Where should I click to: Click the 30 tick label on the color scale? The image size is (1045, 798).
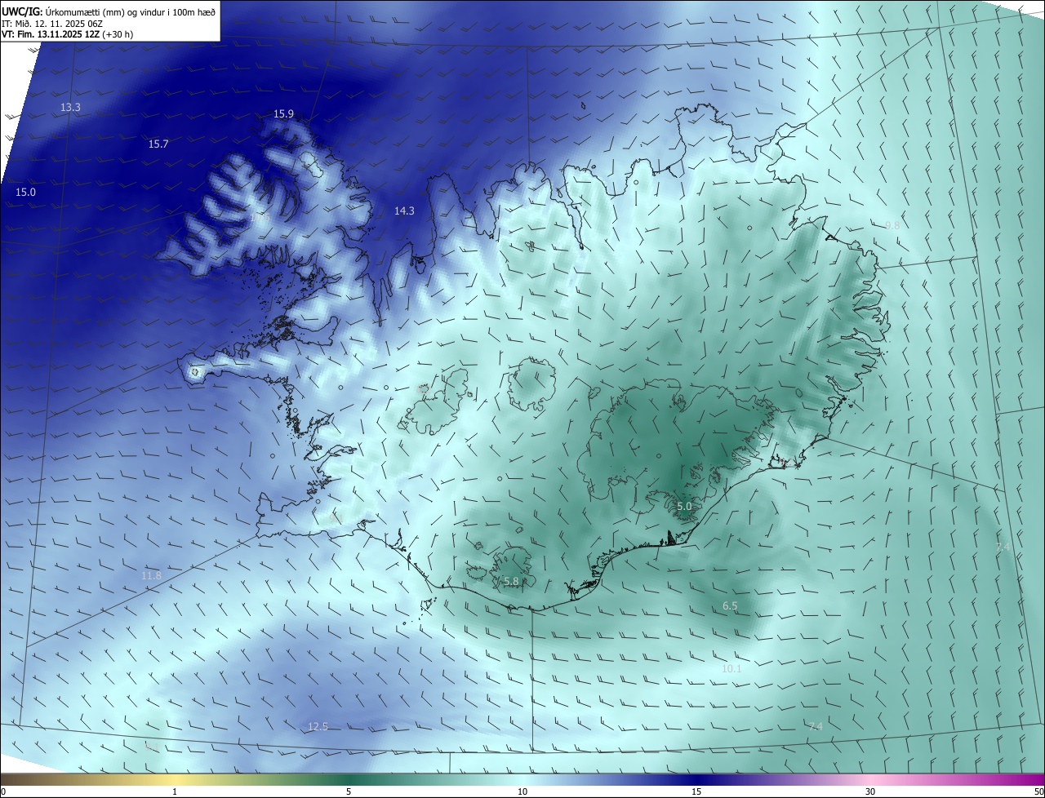pos(870,791)
